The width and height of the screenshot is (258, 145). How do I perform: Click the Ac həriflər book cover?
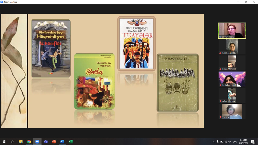pyautogui.click(x=51, y=48)
